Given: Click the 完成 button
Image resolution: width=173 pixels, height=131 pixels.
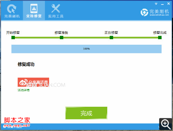Looking at the screenshot, I should click(86, 113).
